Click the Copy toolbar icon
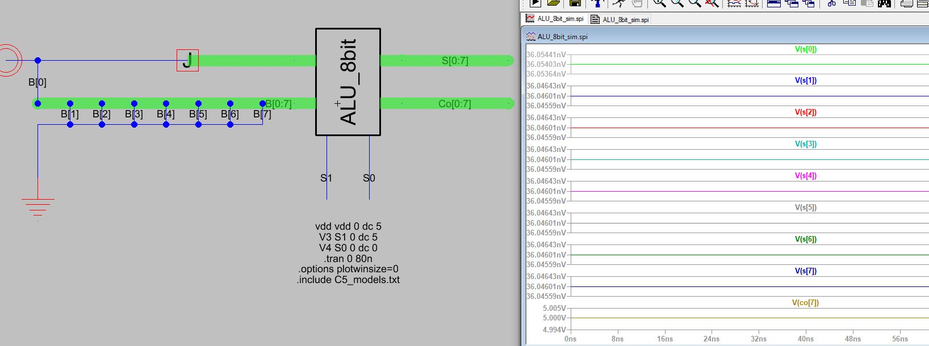 [x=850, y=3]
